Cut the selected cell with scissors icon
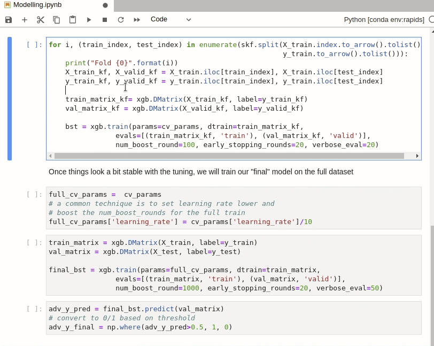Image resolution: width=434 pixels, height=346 pixels. click(40, 19)
